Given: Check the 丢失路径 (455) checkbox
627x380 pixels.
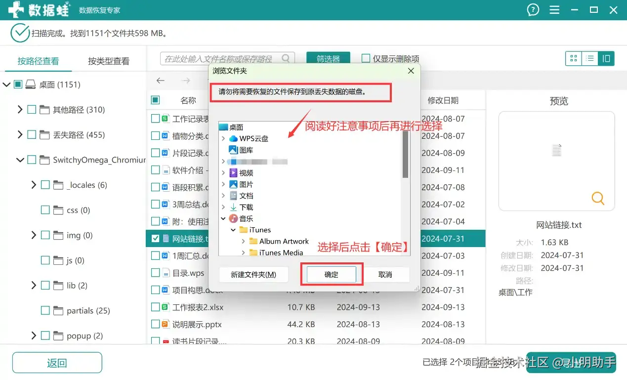Looking at the screenshot, I should tap(32, 134).
